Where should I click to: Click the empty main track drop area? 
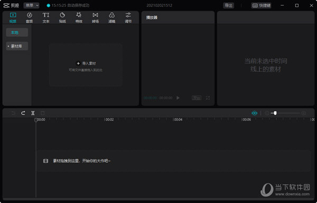pos(173,161)
